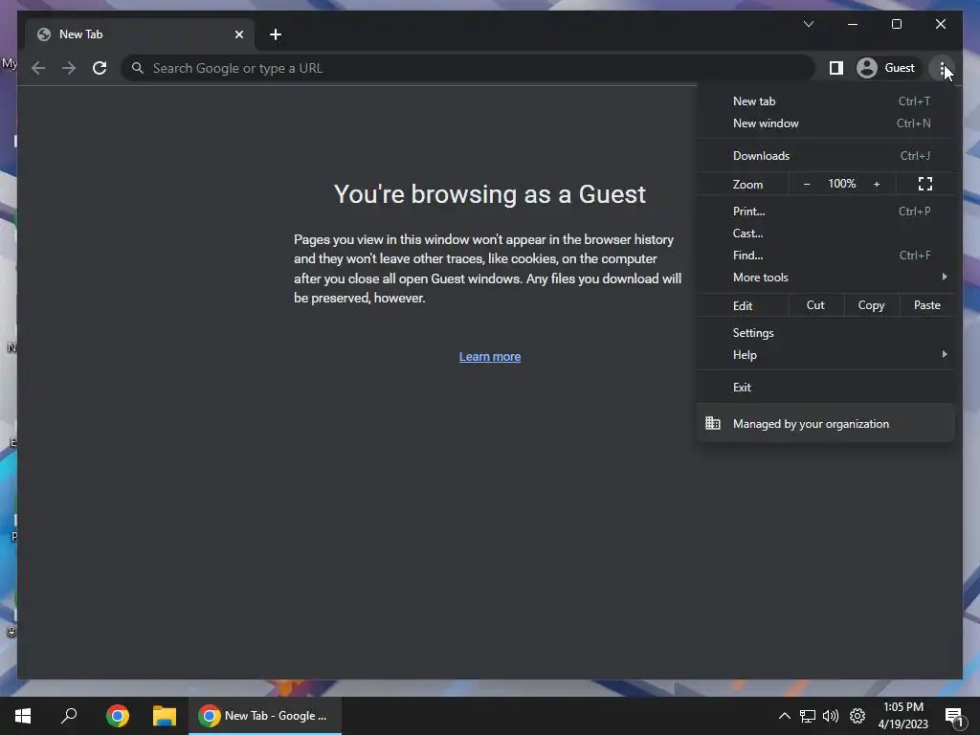The width and height of the screenshot is (980, 735).
Task: Open File Explorer from the taskbar
Action: tap(165, 716)
